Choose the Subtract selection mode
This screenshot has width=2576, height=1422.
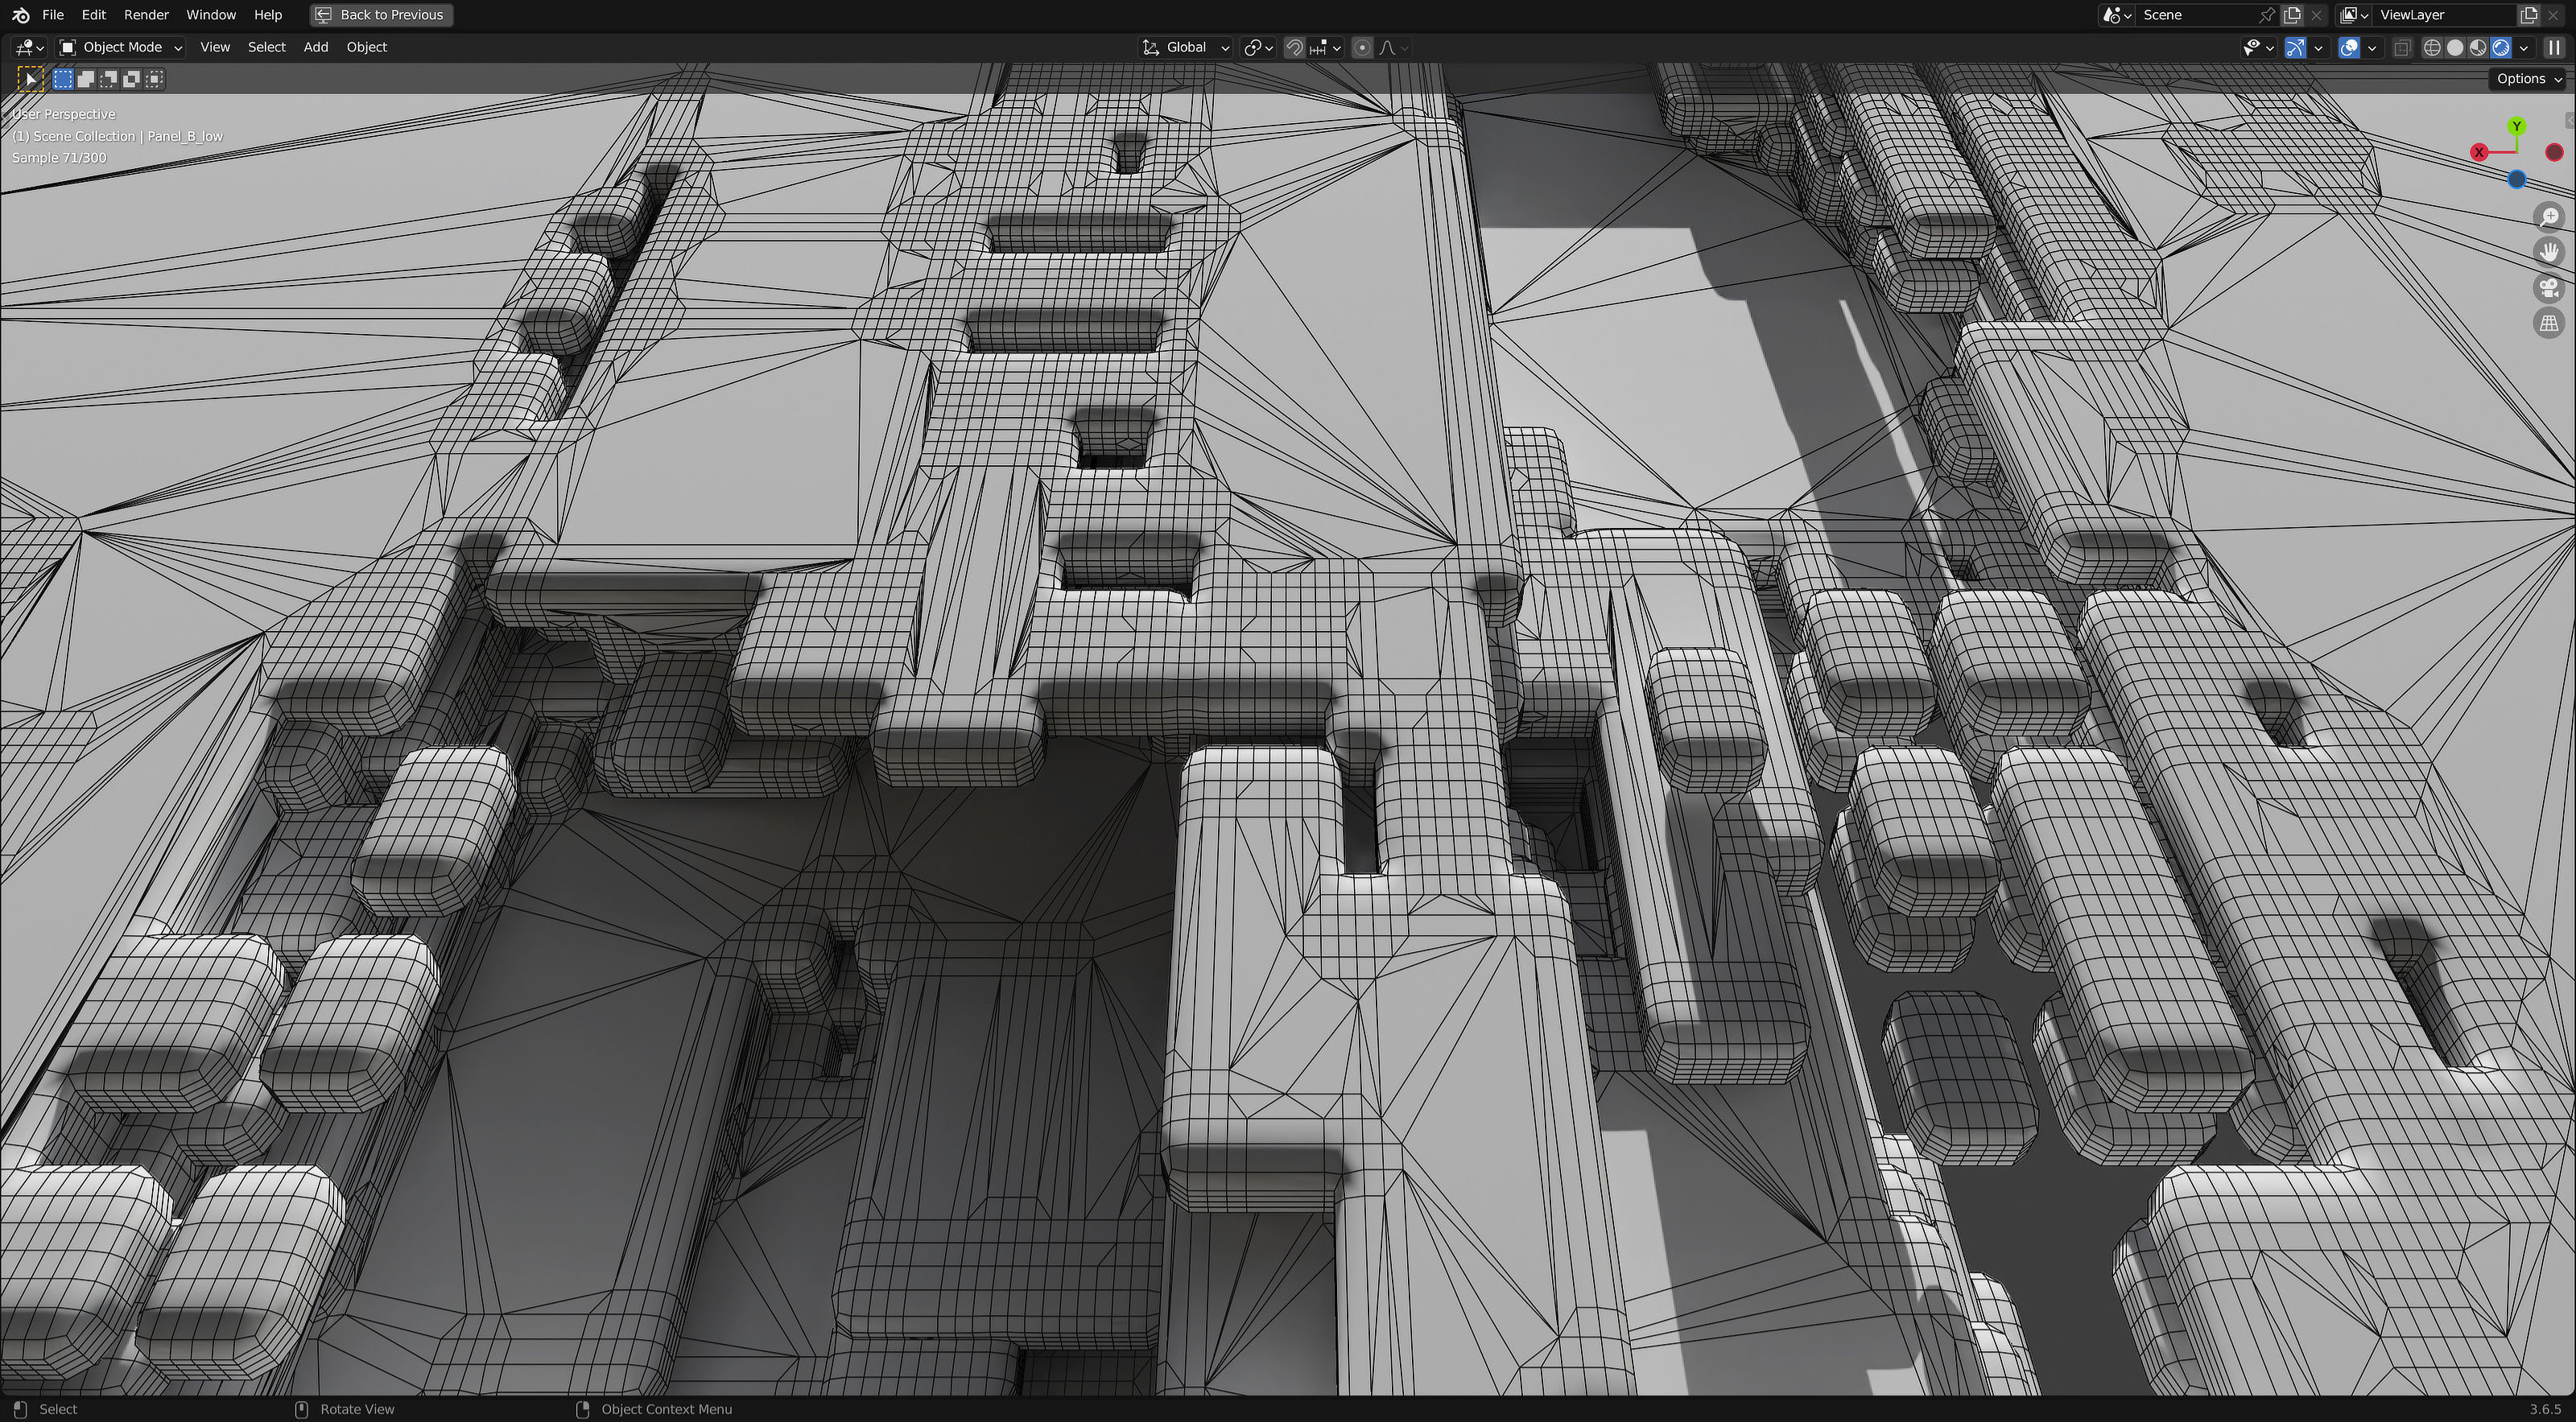pyautogui.click(x=109, y=79)
